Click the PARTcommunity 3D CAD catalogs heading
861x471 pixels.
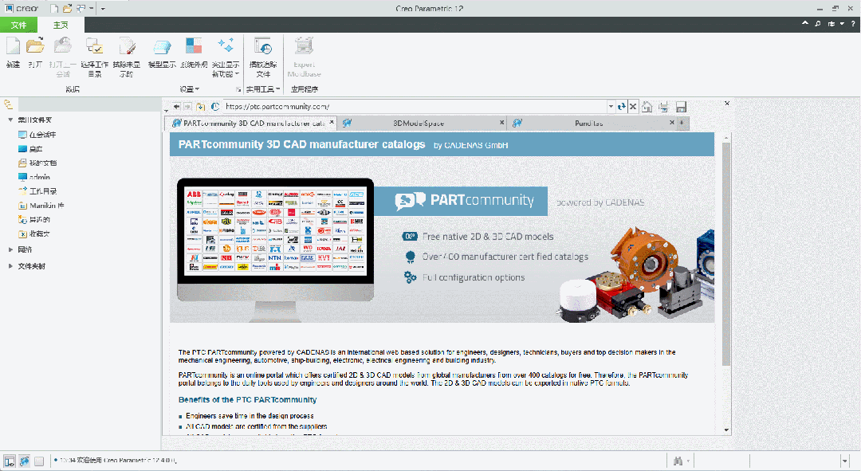[301, 144]
